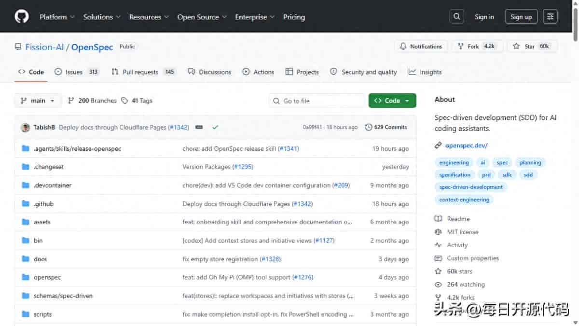The image size is (579, 326).
Task: Open the main branch selector dropdown
Action: (38, 100)
